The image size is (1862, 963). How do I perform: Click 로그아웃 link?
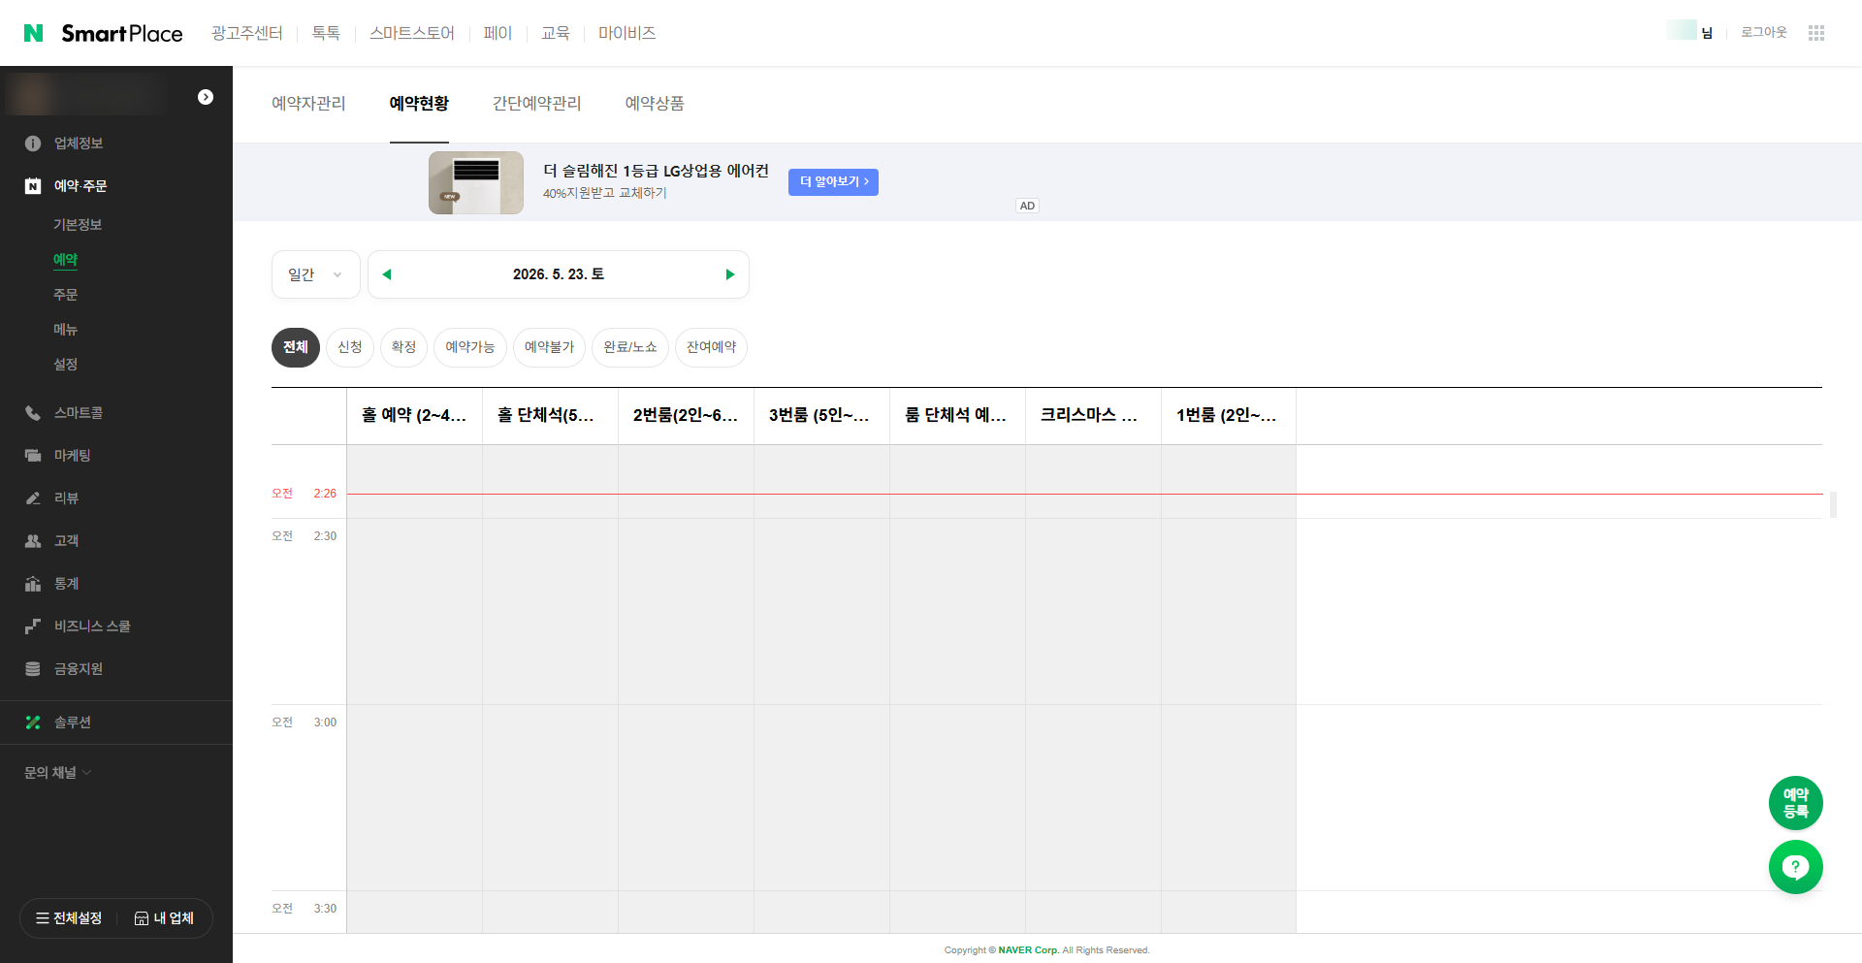coord(1763,32)
